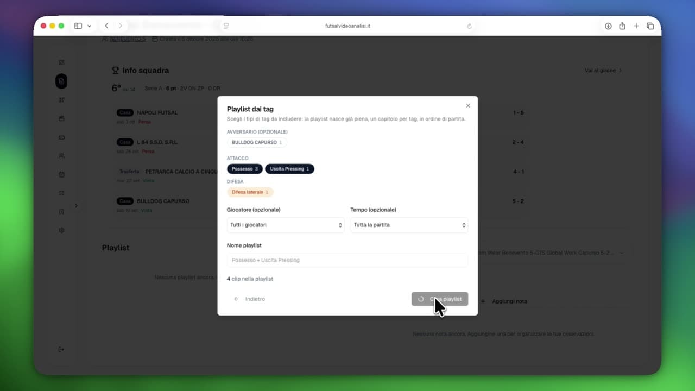Open the Tutti i giocatori player dropdown

pos(286,225)
